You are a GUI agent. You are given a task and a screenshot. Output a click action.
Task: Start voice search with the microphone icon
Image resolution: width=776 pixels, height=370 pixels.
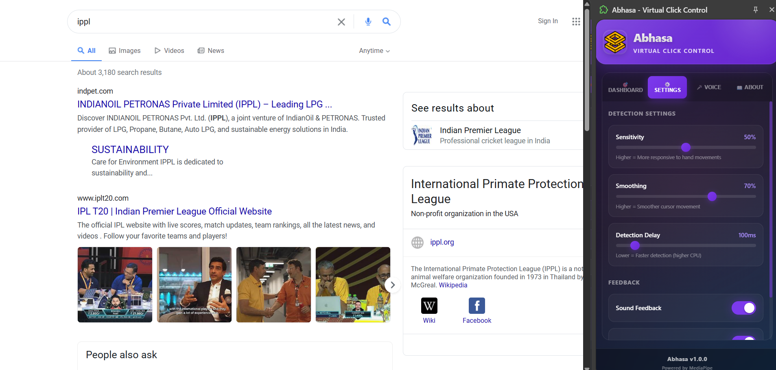coord(368,22)
